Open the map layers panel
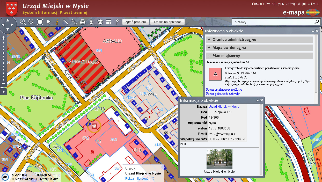 (100, 22)
